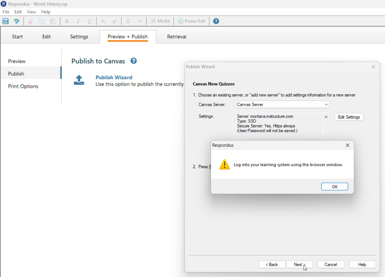The width and height of the screenshot is (385, 277).
Task: Open the Canvas Server dropdown
Action: (326, 104)
